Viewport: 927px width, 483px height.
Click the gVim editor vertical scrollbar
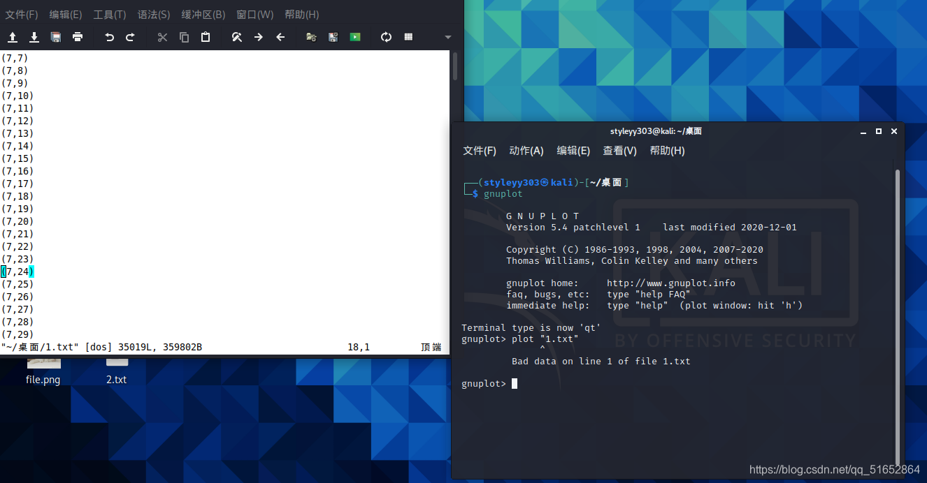(456, 66)
